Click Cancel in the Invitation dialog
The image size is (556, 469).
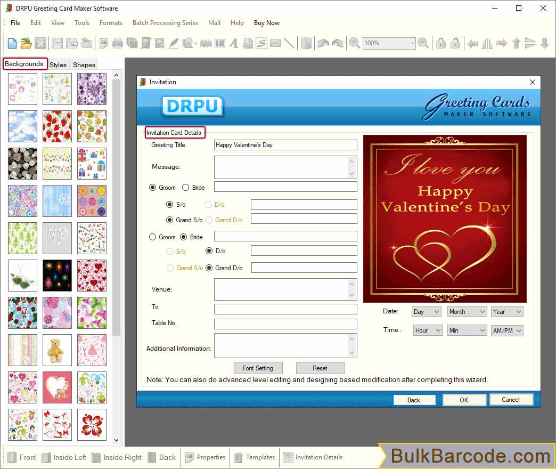point(511,400)
